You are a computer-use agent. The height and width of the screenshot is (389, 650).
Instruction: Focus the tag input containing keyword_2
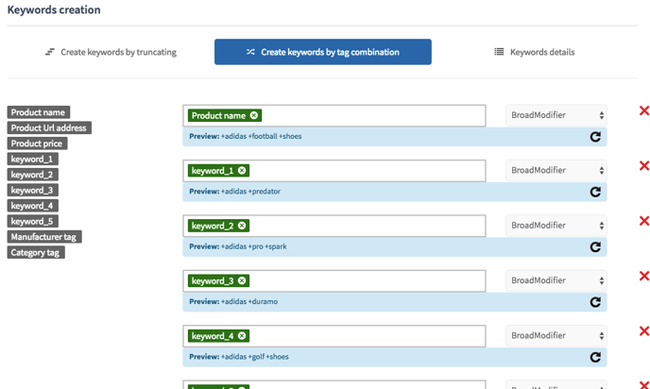coord(334,226)
